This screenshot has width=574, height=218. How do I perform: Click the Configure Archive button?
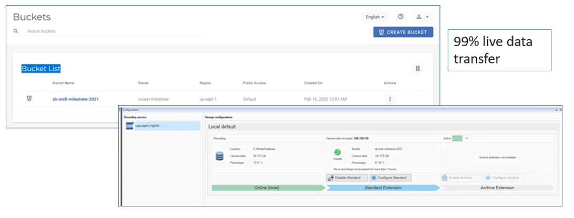click(504, 178)
